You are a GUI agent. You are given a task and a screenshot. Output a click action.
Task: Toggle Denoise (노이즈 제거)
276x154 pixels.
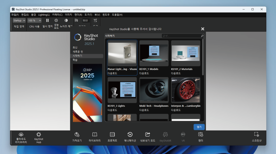[x=66, y=20]
